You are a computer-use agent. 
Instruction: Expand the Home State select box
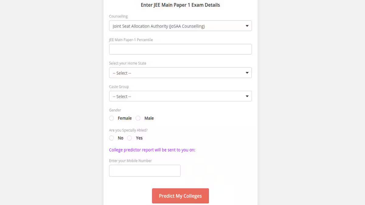[176, 73]
